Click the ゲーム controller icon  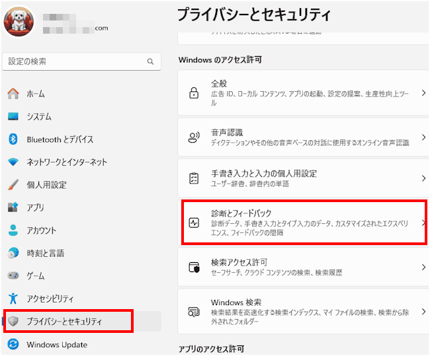13,275
